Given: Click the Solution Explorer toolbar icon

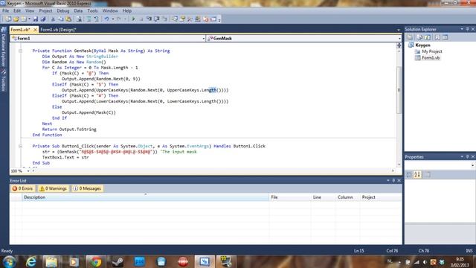Looking at the screenshot, I should point(175,19).
